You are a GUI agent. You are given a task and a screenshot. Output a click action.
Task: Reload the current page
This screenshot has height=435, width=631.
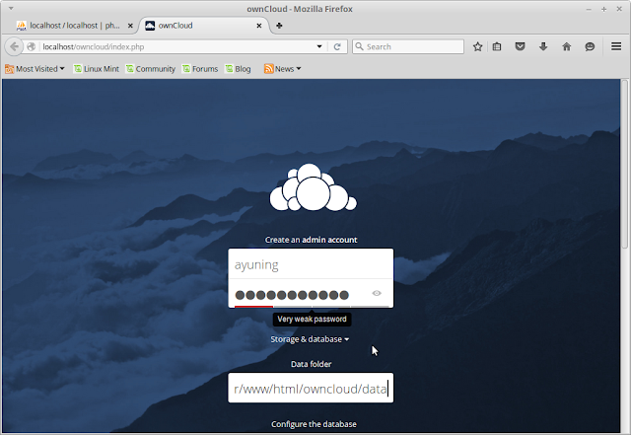(337, 46)
